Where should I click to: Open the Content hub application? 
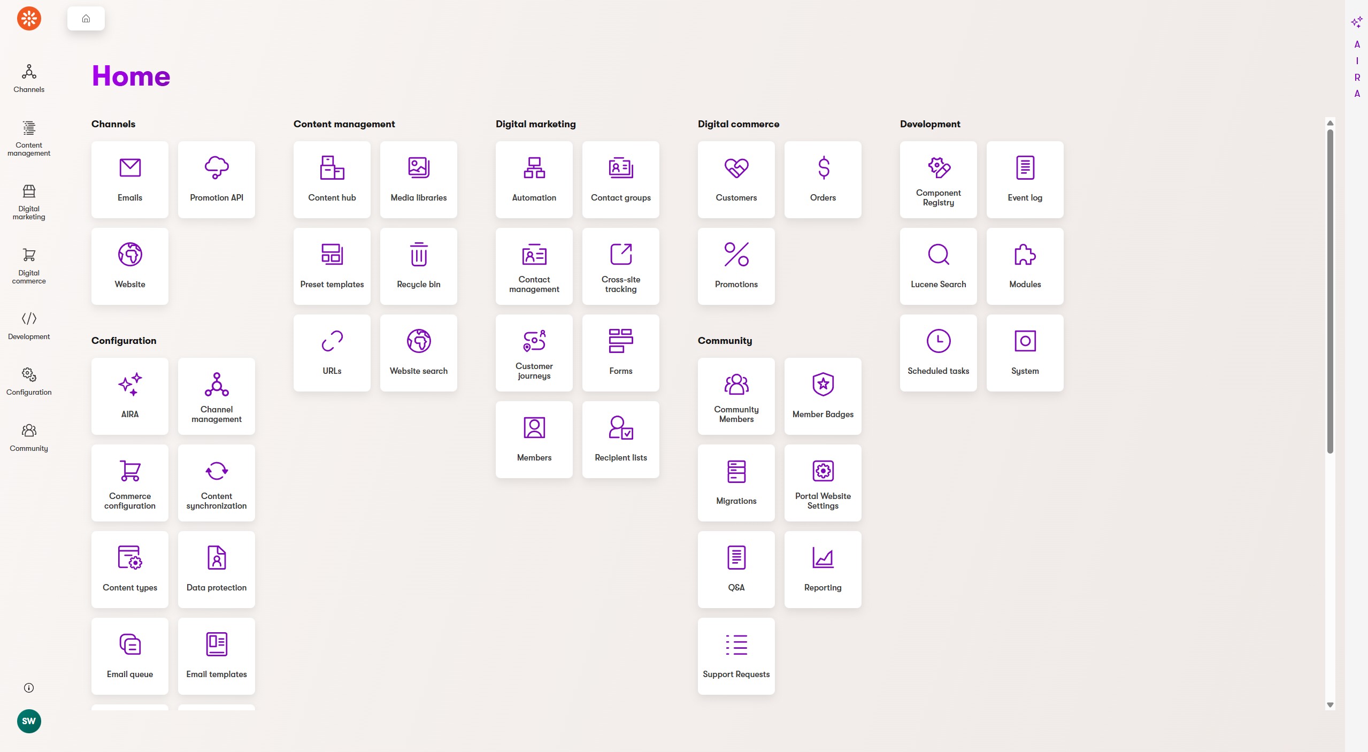coord(332,179)
